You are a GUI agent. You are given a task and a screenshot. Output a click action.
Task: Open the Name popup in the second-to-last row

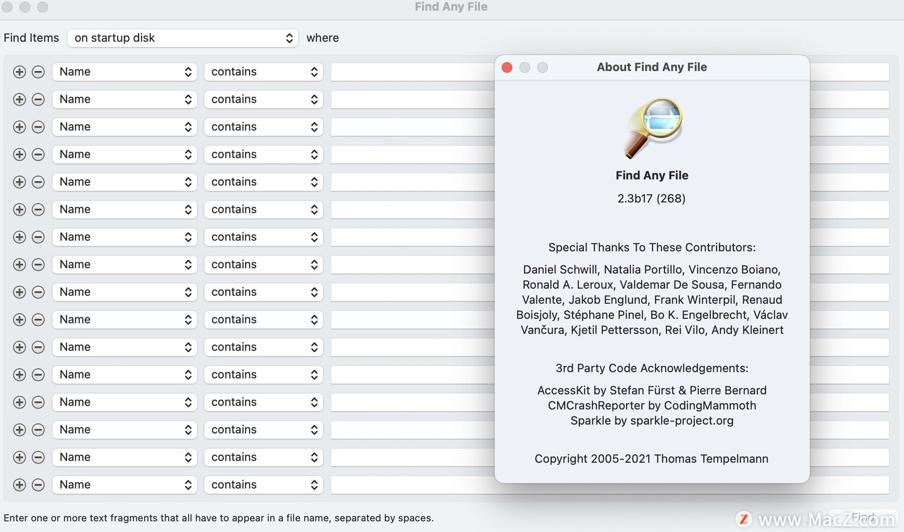point(124,457)
